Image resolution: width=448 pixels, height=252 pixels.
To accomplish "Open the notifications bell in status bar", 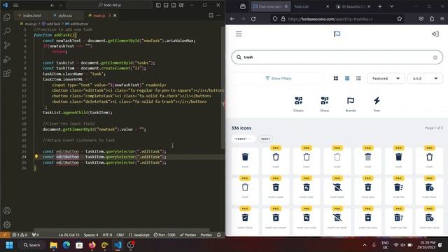I will point(219,234).
